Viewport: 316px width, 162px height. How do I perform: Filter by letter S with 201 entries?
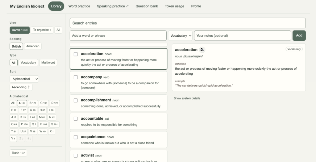click(55, 124)
